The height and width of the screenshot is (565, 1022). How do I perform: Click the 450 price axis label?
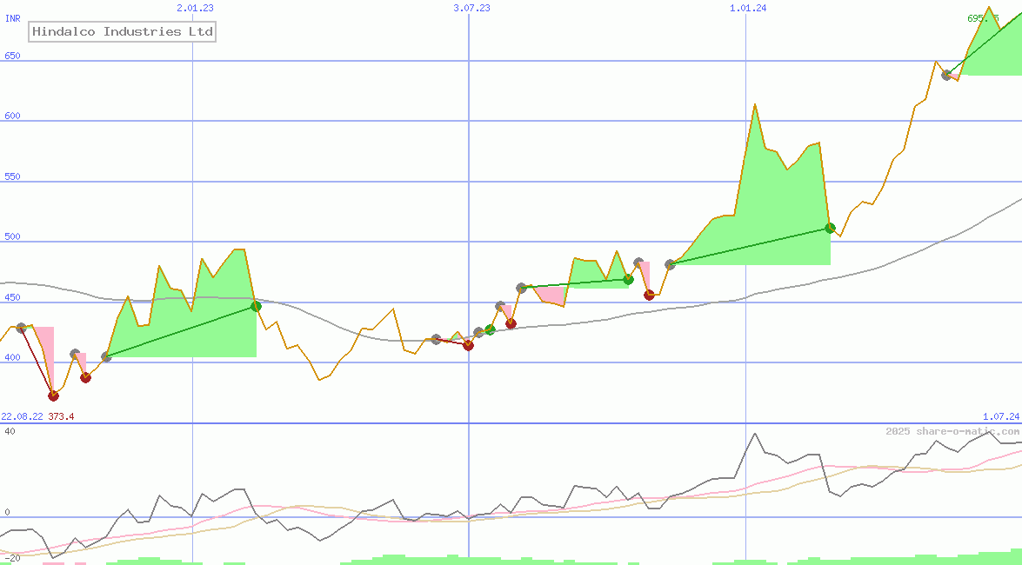pos(12,297)
